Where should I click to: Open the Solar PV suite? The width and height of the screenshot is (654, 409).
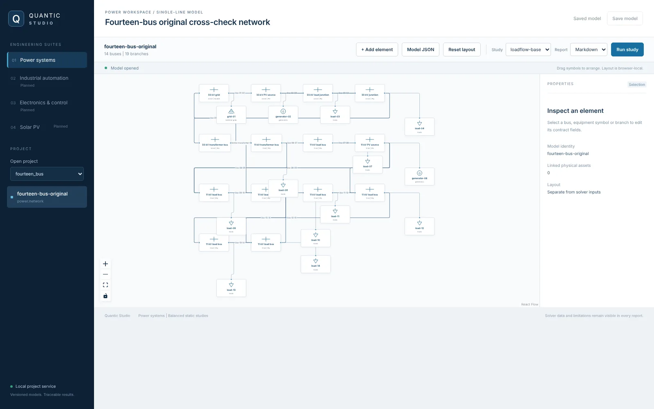click(x=47, y=127)
